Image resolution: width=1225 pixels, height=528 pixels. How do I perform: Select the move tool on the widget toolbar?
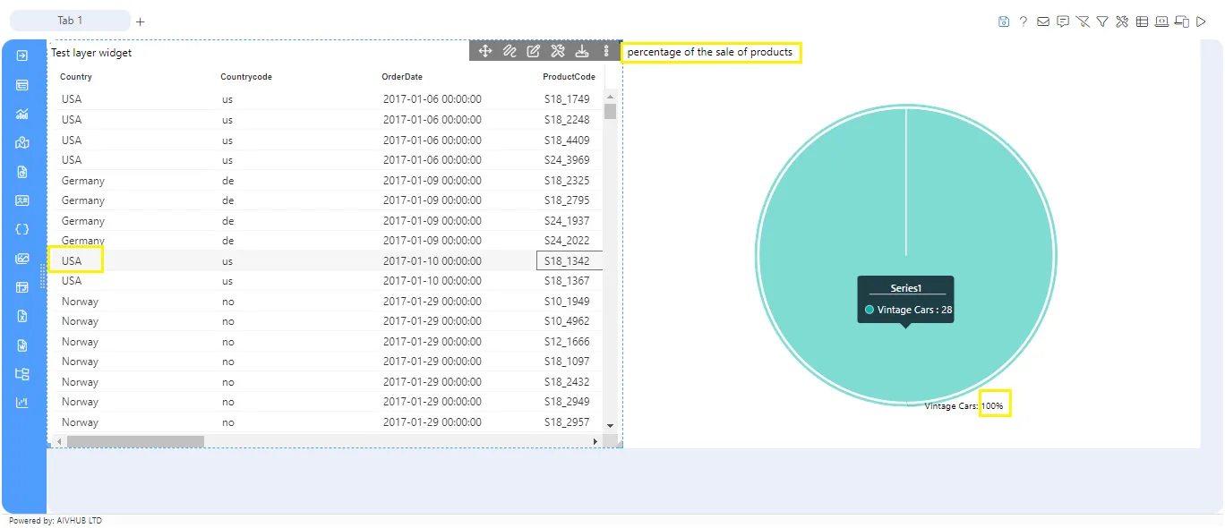tap(484, 51)
